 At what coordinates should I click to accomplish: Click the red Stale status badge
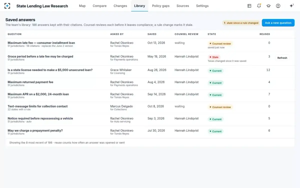pyautogui.click(x=214, y=57)
